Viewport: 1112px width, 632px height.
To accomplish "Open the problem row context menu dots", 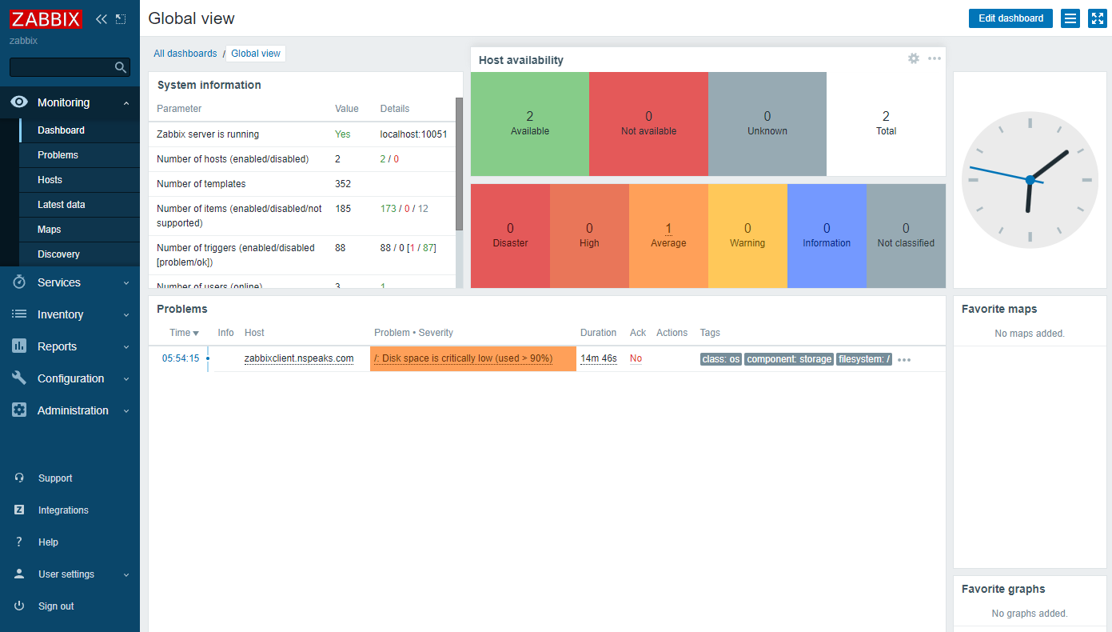I will coord(903,360).
